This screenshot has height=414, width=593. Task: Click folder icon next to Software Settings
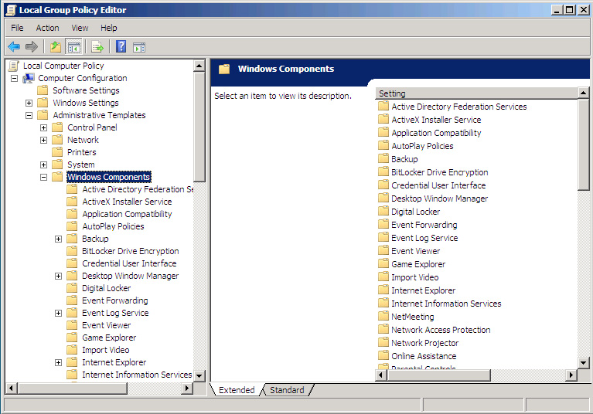(43, 90)
